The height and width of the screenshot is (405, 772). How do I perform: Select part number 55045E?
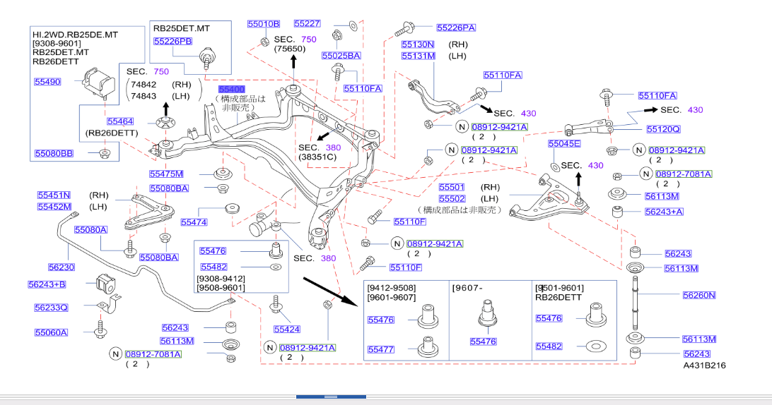click(x=564, y=143)
